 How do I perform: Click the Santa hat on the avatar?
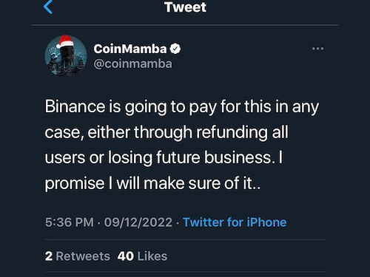tap(65, 41)
